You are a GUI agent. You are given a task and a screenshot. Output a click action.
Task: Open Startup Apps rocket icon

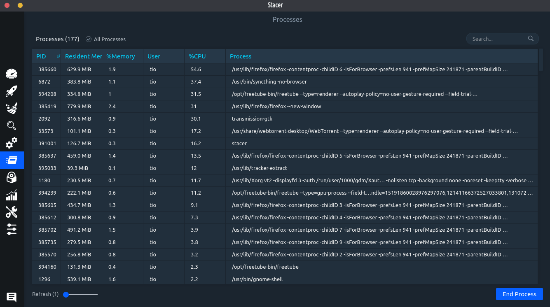[x=12, y=91]
